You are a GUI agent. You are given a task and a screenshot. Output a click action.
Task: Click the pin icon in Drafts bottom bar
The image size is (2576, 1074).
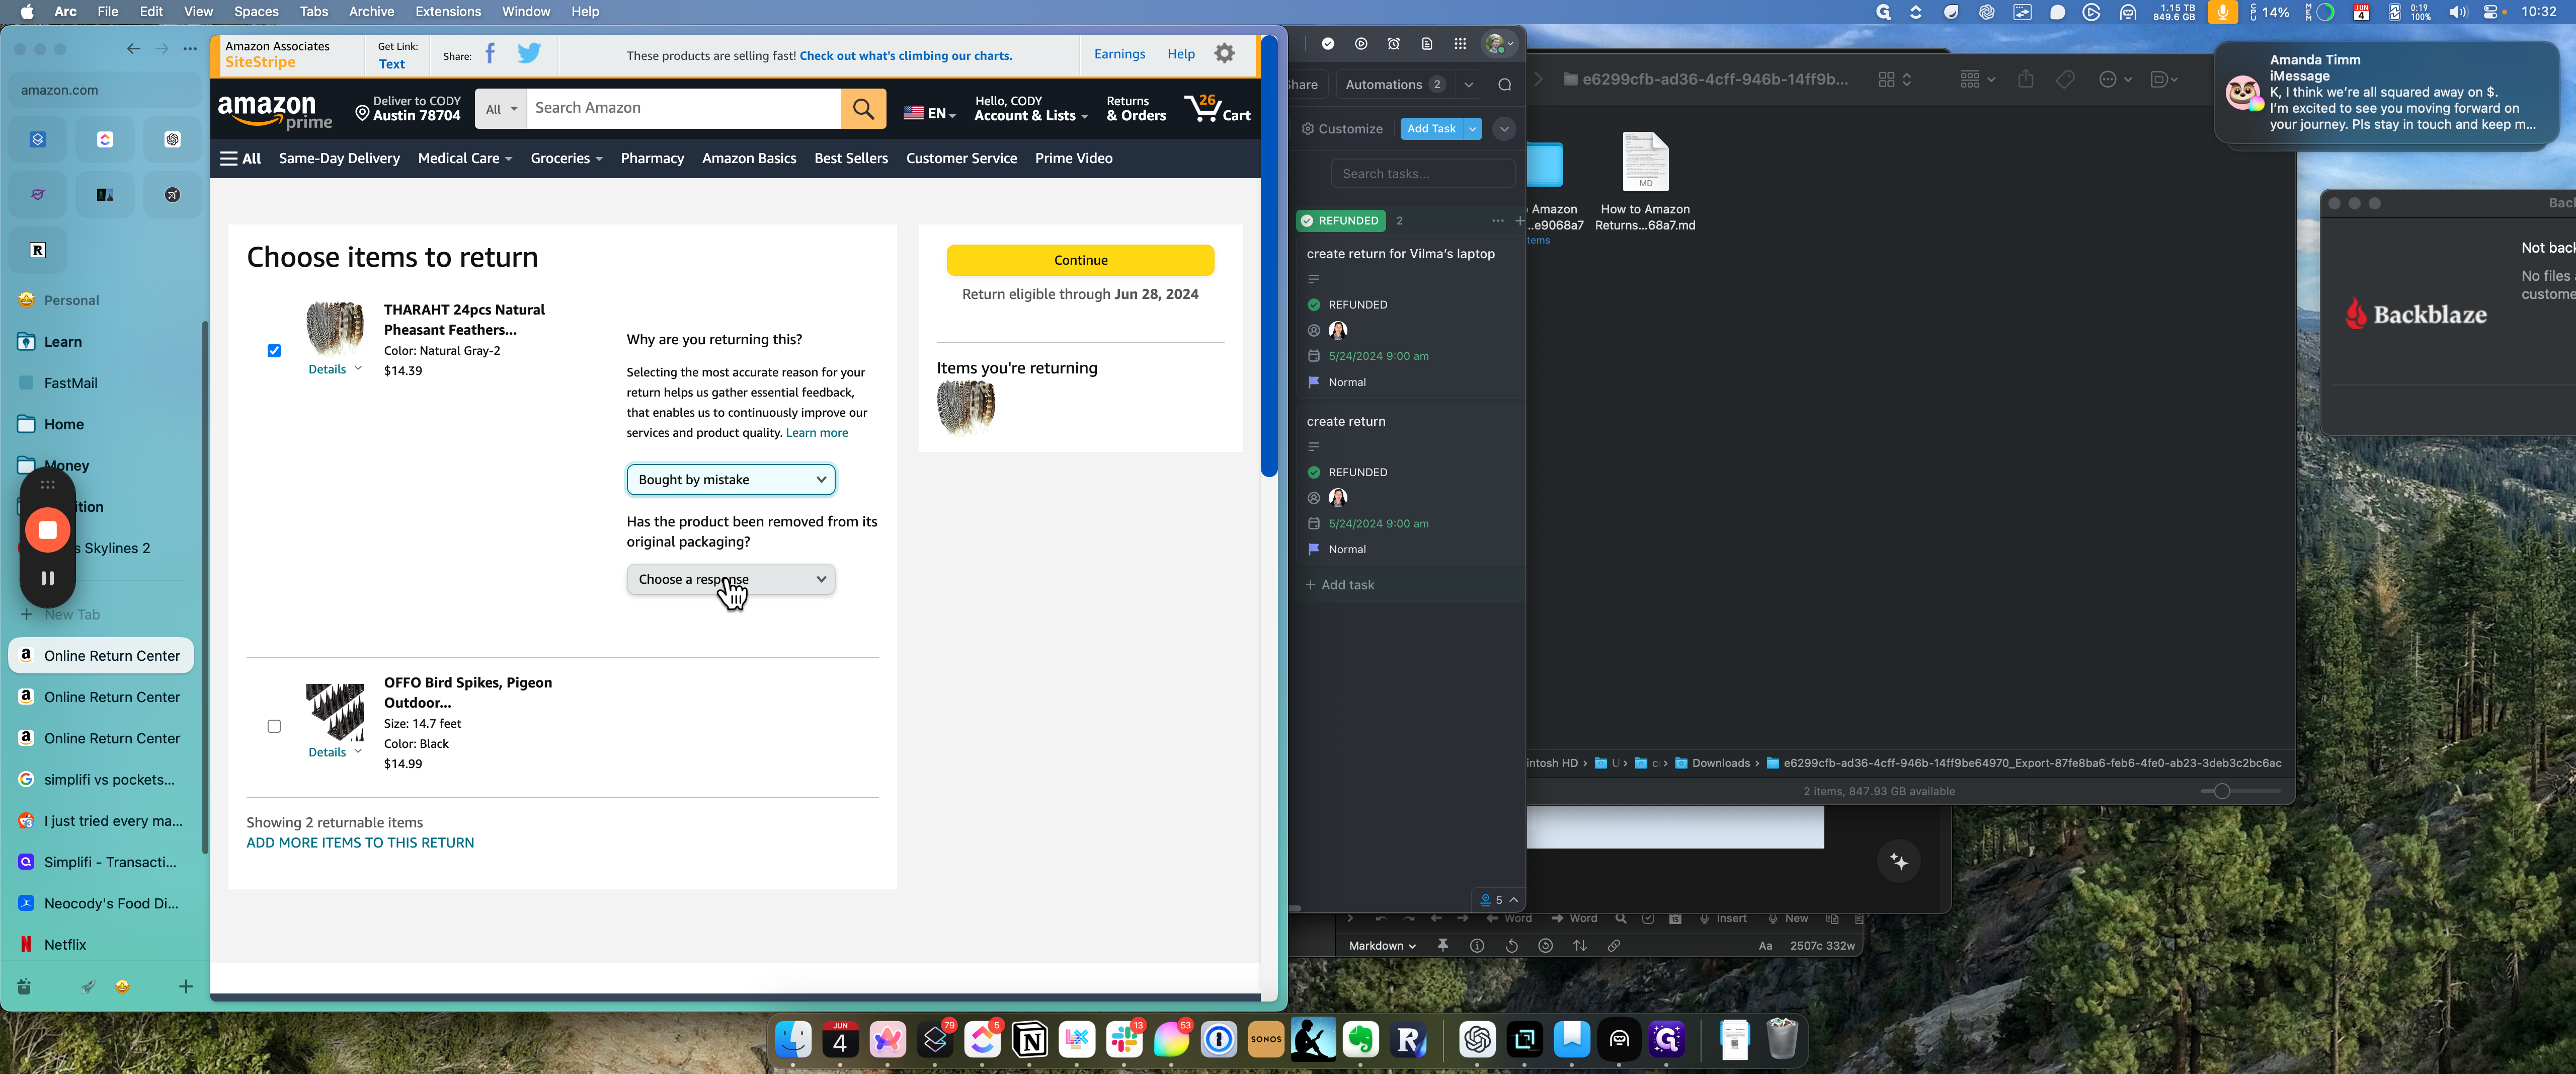click(x=1442, y=945)
